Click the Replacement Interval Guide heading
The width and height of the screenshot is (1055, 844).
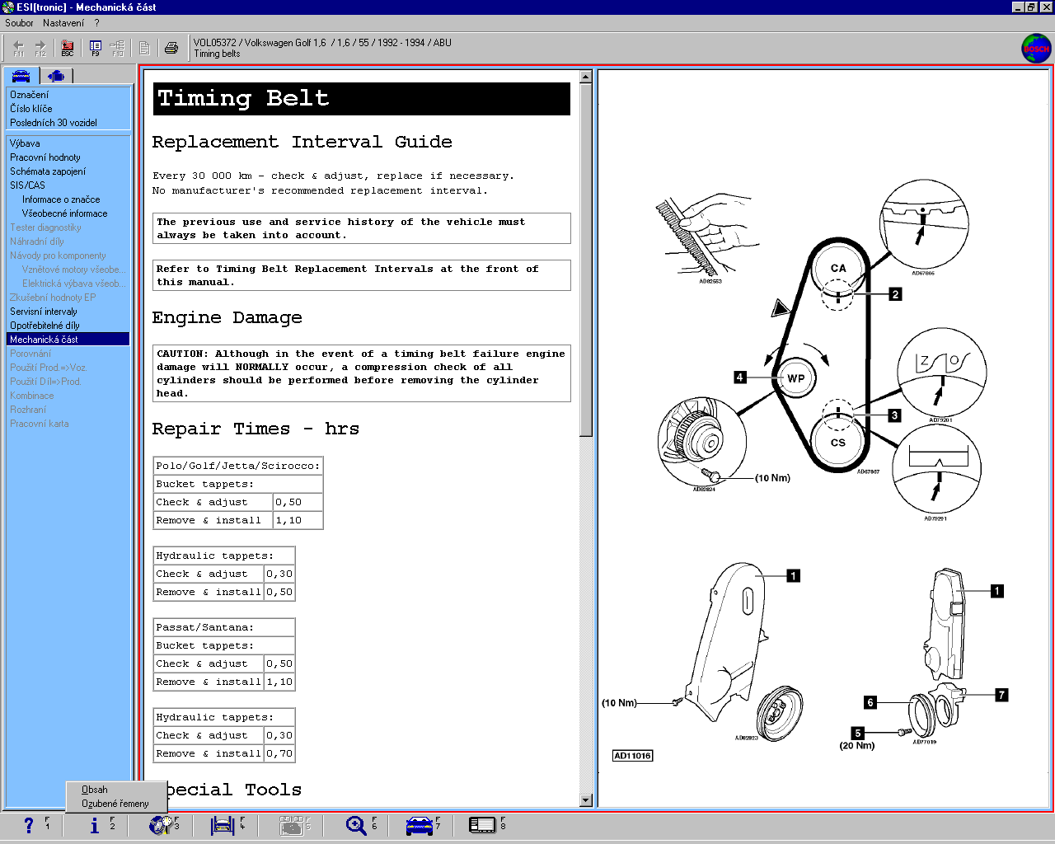pyautogui.click(x=302, y=142)
